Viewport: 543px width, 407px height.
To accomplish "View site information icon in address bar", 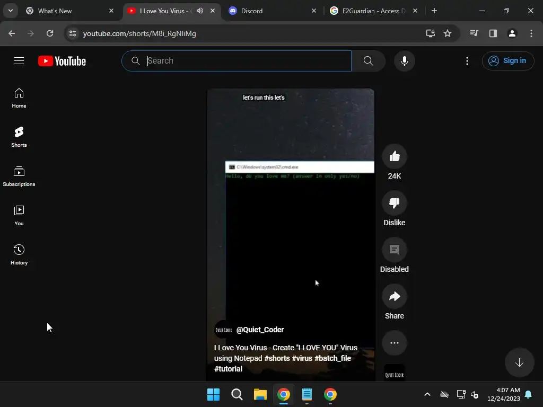I will (72, 33).
